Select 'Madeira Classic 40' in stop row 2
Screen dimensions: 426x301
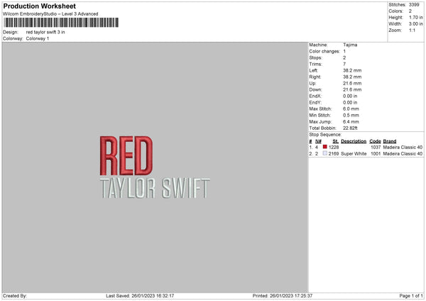point(403,154)
